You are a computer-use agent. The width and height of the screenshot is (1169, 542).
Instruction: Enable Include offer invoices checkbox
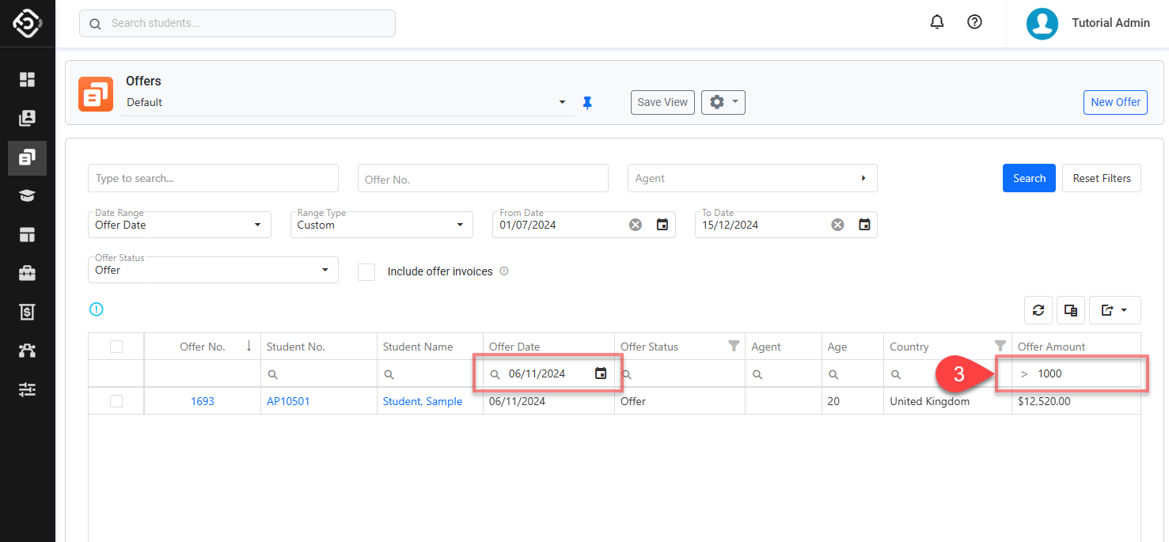(x=366, y=271)
